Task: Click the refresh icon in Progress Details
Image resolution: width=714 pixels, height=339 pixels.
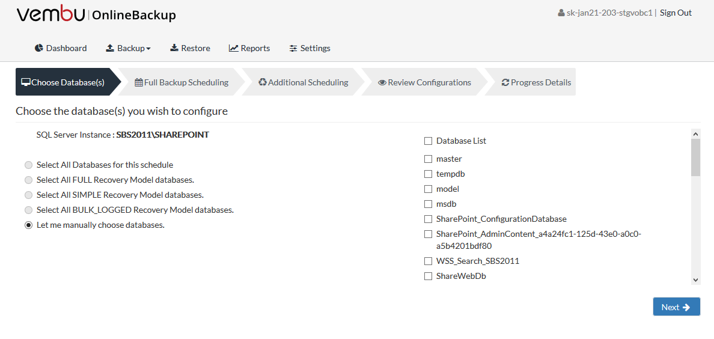Action: [505, 82]
